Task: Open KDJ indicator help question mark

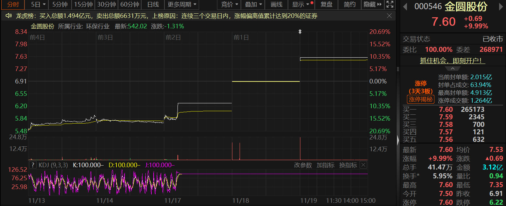Action: (33, 165)
